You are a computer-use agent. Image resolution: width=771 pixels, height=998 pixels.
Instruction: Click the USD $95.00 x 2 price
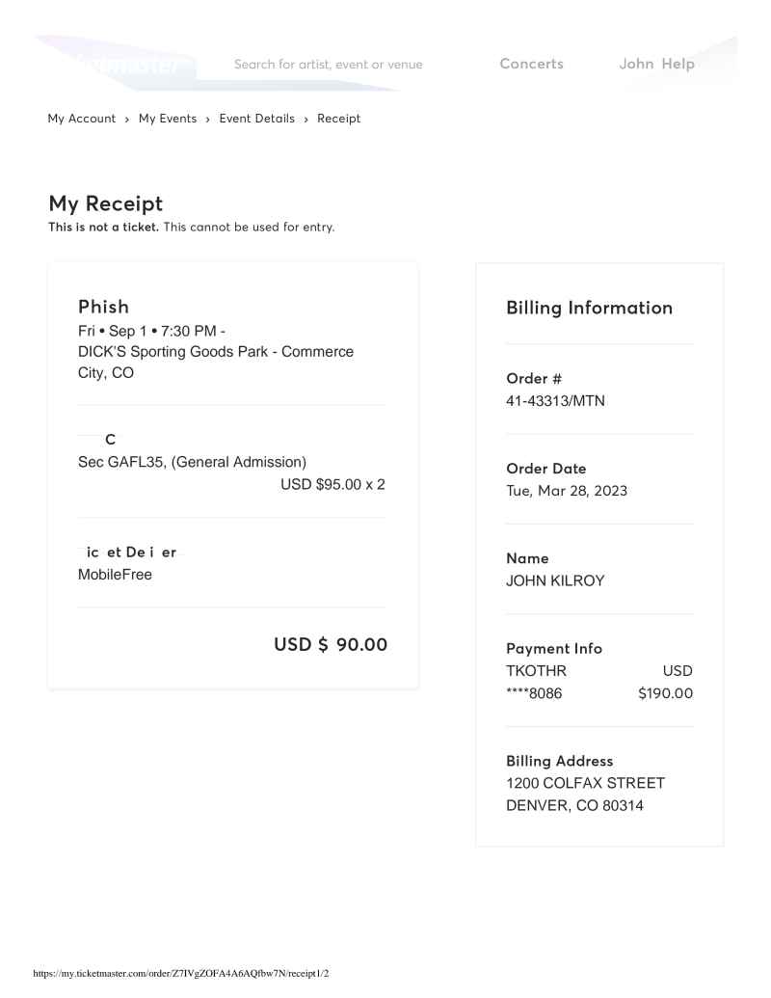coord(332,484)
